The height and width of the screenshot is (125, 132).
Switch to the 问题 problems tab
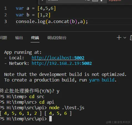[x=3, y=38]
